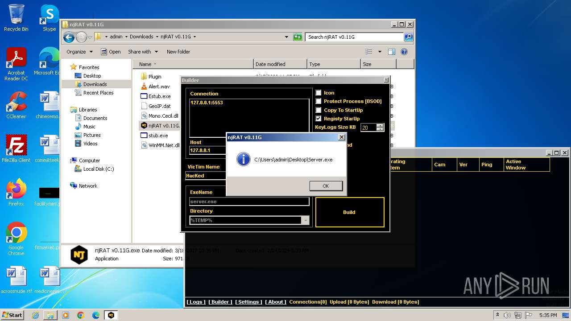Open the Builder menu in njRAT bottom bar
Image resolution: width=571 pixels, height=321 pixels.
220,302
